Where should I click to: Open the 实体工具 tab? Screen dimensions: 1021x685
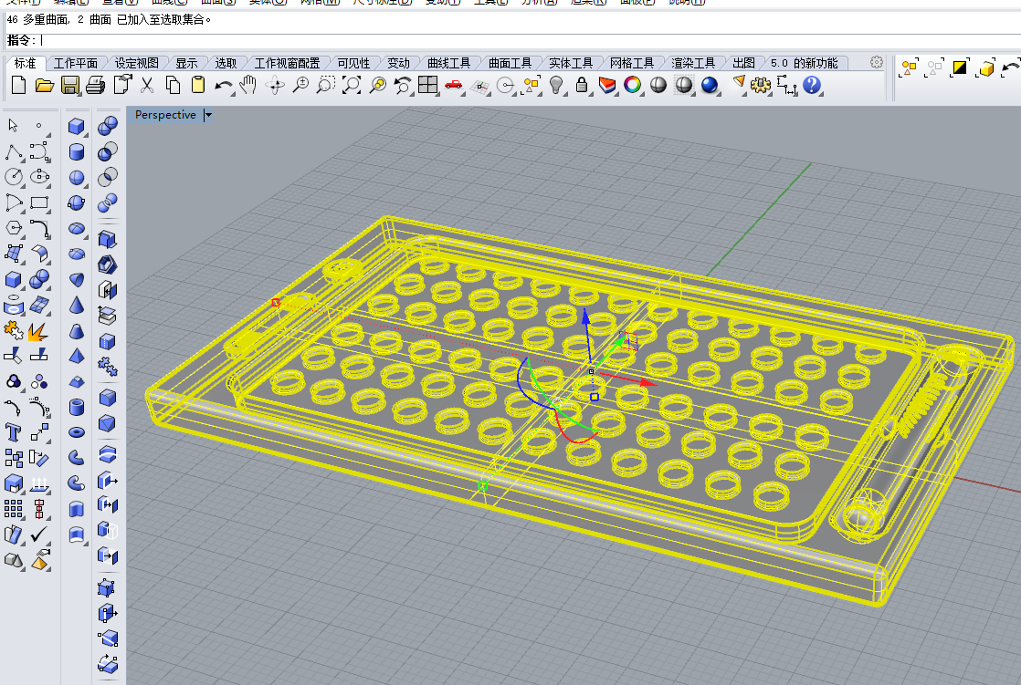click(571, 63)
